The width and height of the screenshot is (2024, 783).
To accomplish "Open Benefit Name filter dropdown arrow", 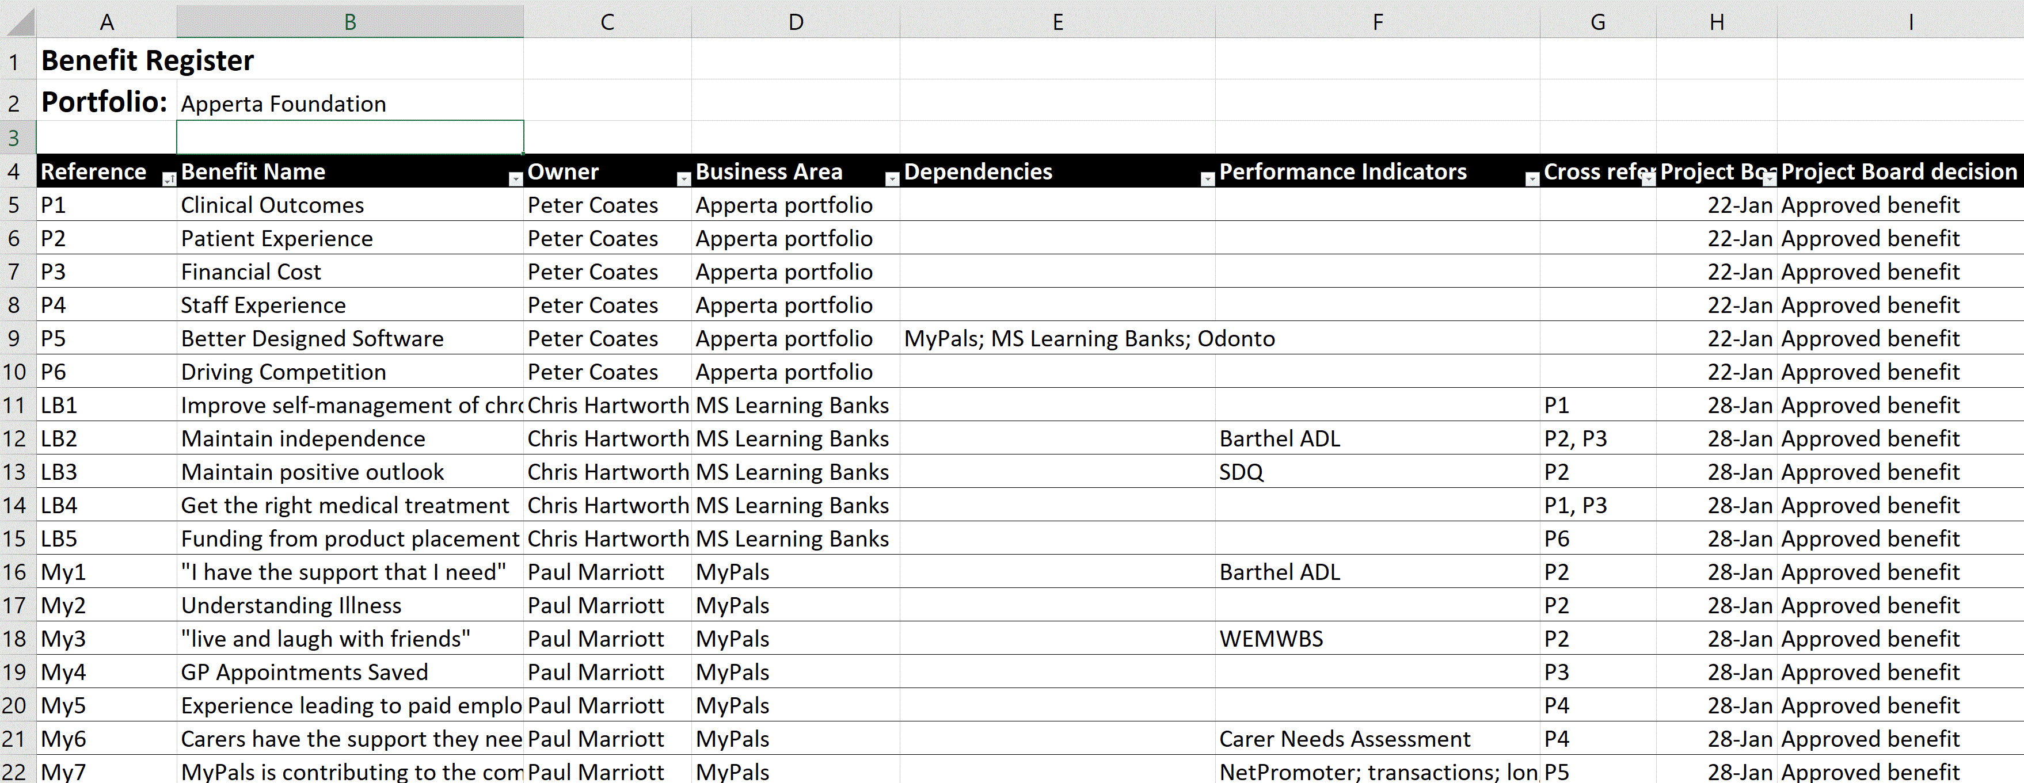I will [x=515, y=179].
